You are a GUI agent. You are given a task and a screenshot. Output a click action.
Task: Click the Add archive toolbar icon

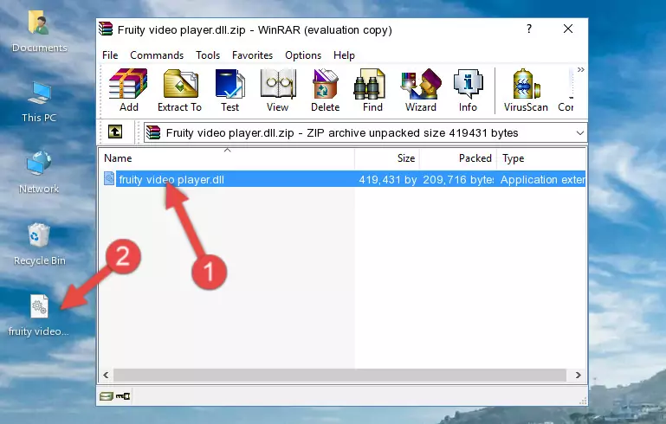click(x=128, y=90)
